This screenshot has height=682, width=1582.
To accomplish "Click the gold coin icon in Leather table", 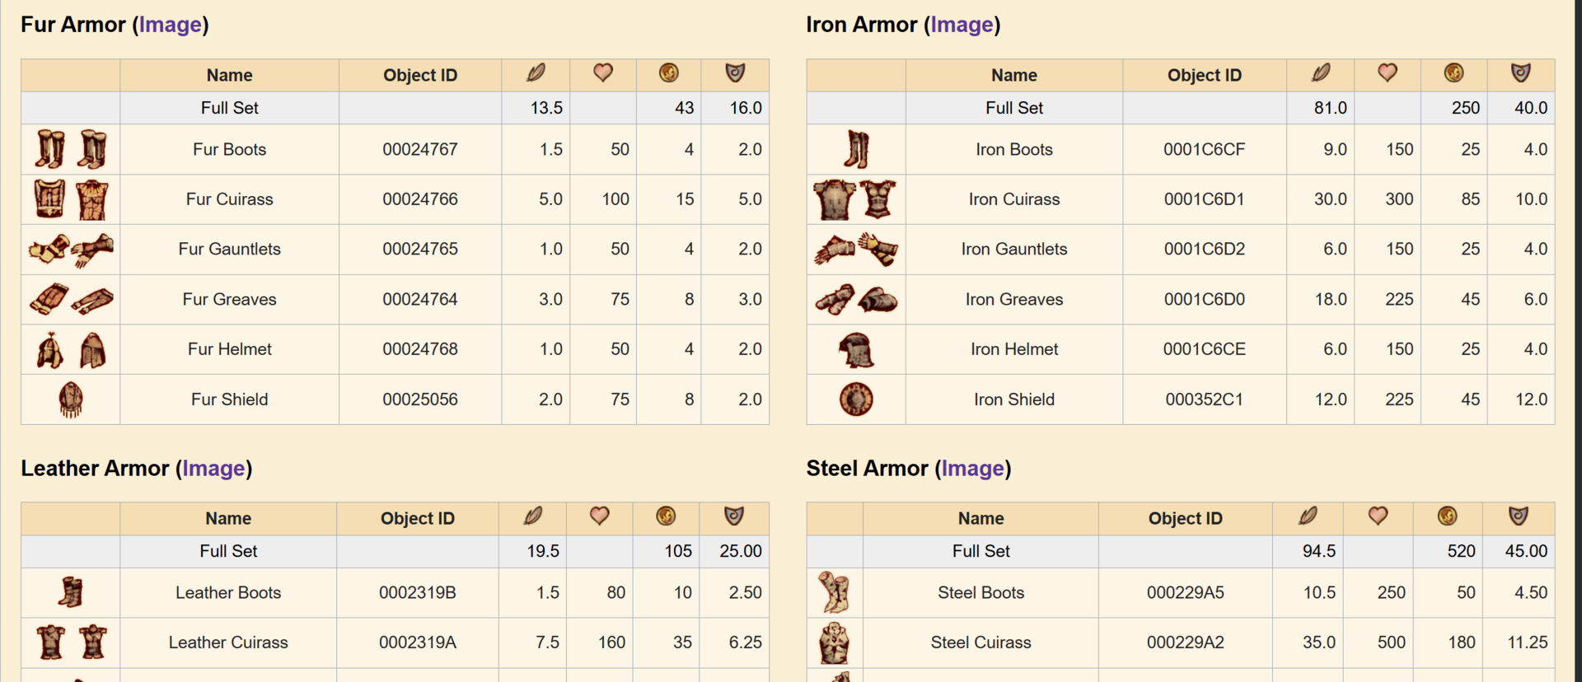I will point(666,516).
